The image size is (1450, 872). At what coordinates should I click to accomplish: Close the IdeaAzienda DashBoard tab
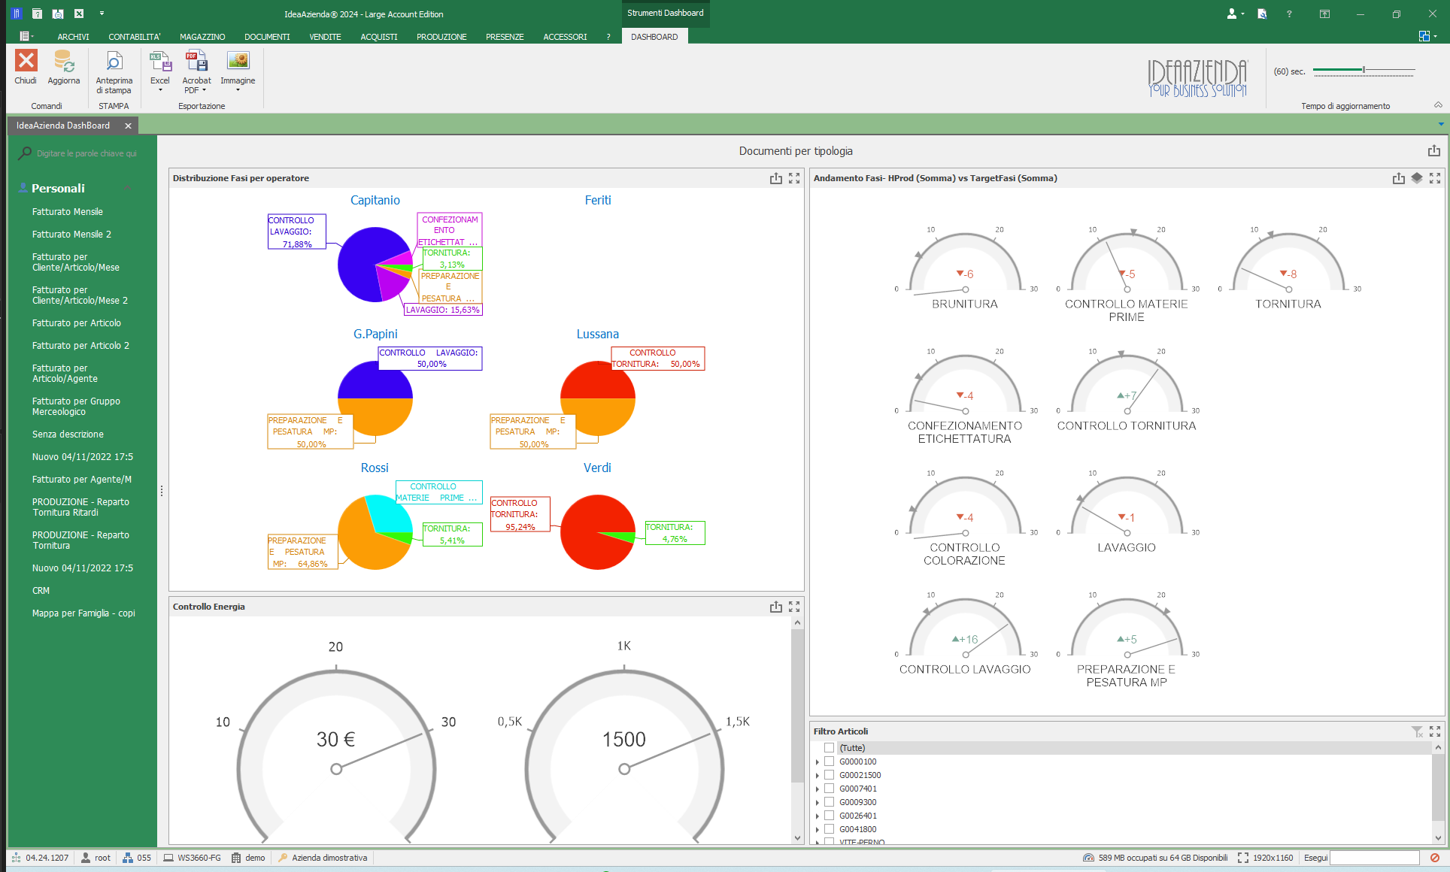128,126
